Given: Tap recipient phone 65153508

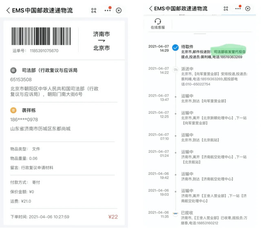Looking at the screenshot, I should coord(21,79).
